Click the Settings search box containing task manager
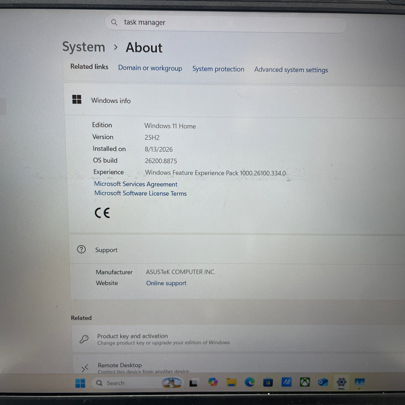This screenshot has width=405, height=405. [x=225, y=24]
